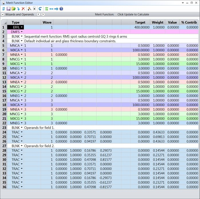Click the 'Click Update to Calculate' merit function text
This screenshot has height=199, width=200.
[x=133, y=14]
